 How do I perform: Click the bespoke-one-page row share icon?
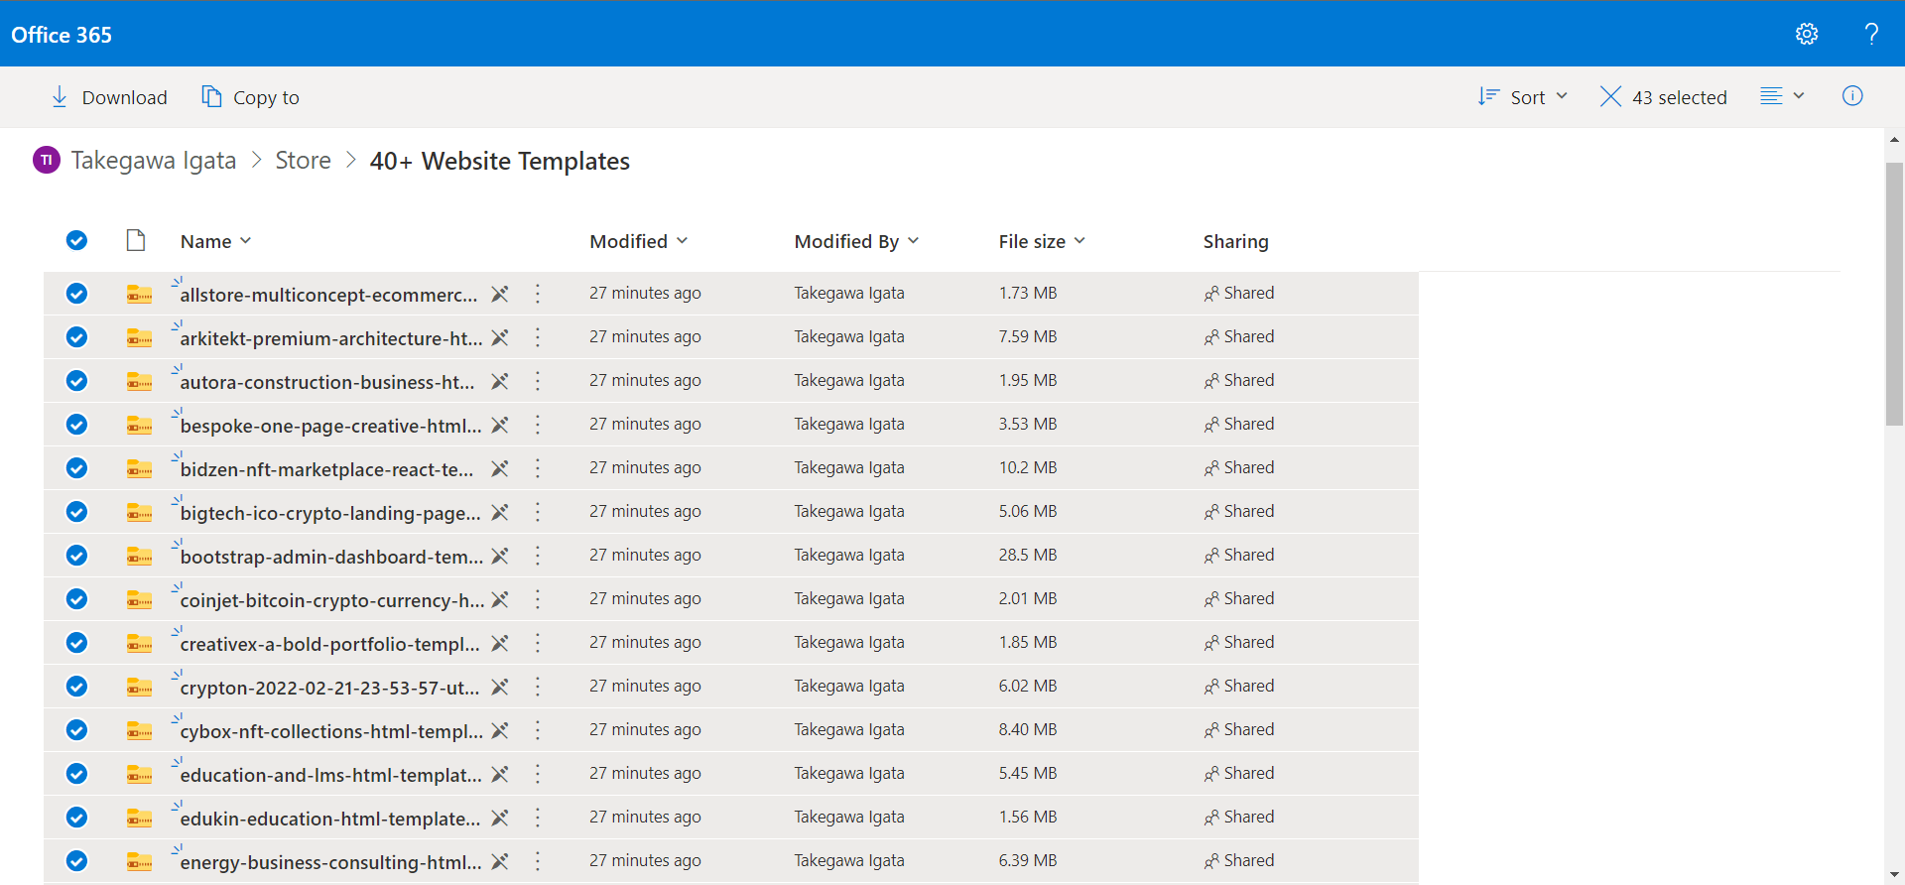point(500,425)
